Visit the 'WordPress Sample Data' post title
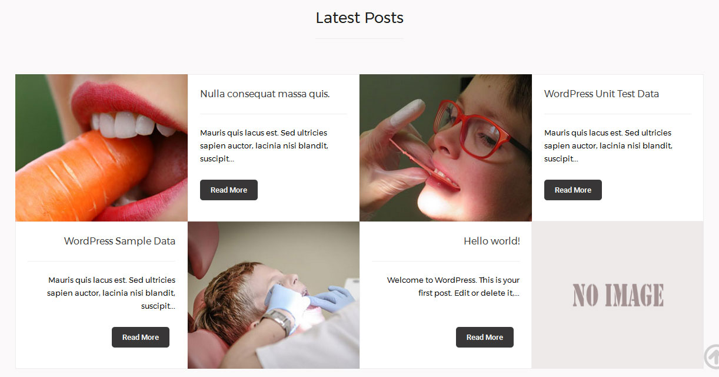 [x=119, y=241]
